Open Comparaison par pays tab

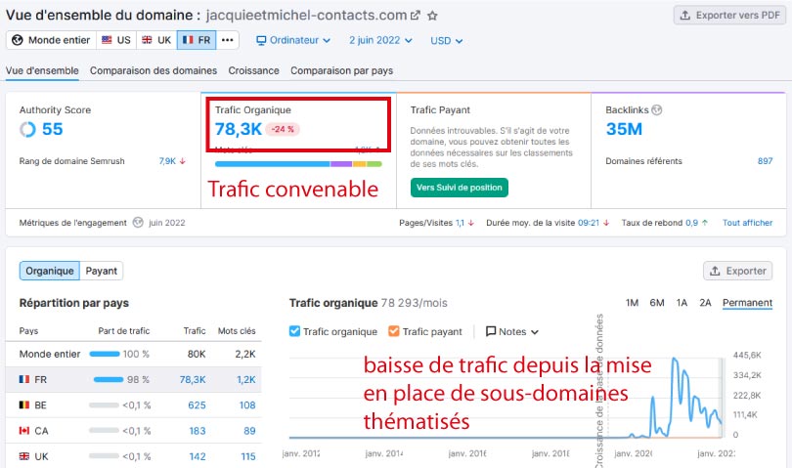341,70
